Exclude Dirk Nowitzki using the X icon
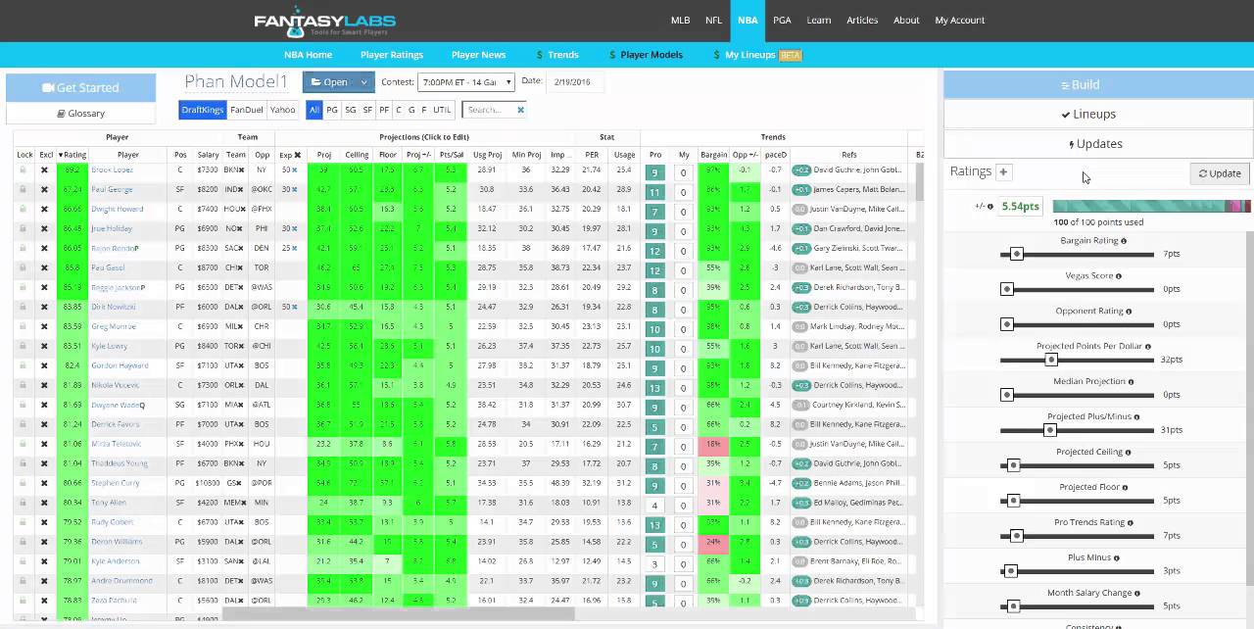The height and width of the screenshot is (629, 1254). point(44,307)
